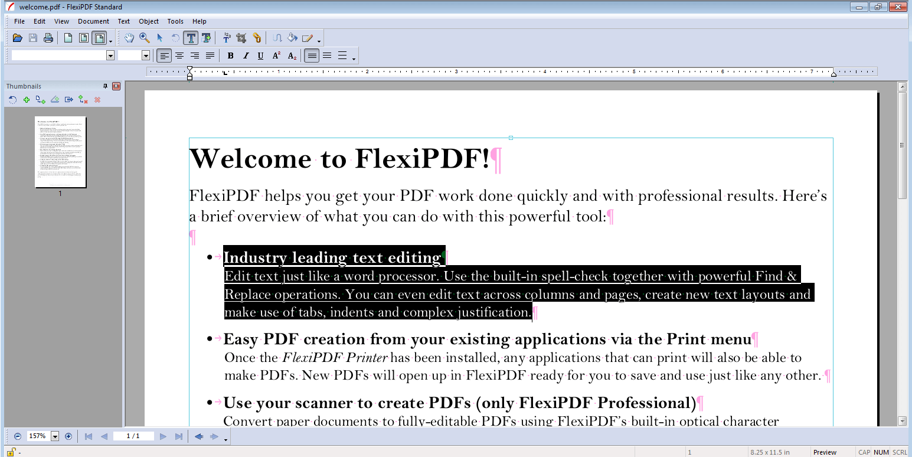Select the Hand tool in the toolbar
Screen dimensions: 912x457
pyautogui.click(x=129, y=38)
